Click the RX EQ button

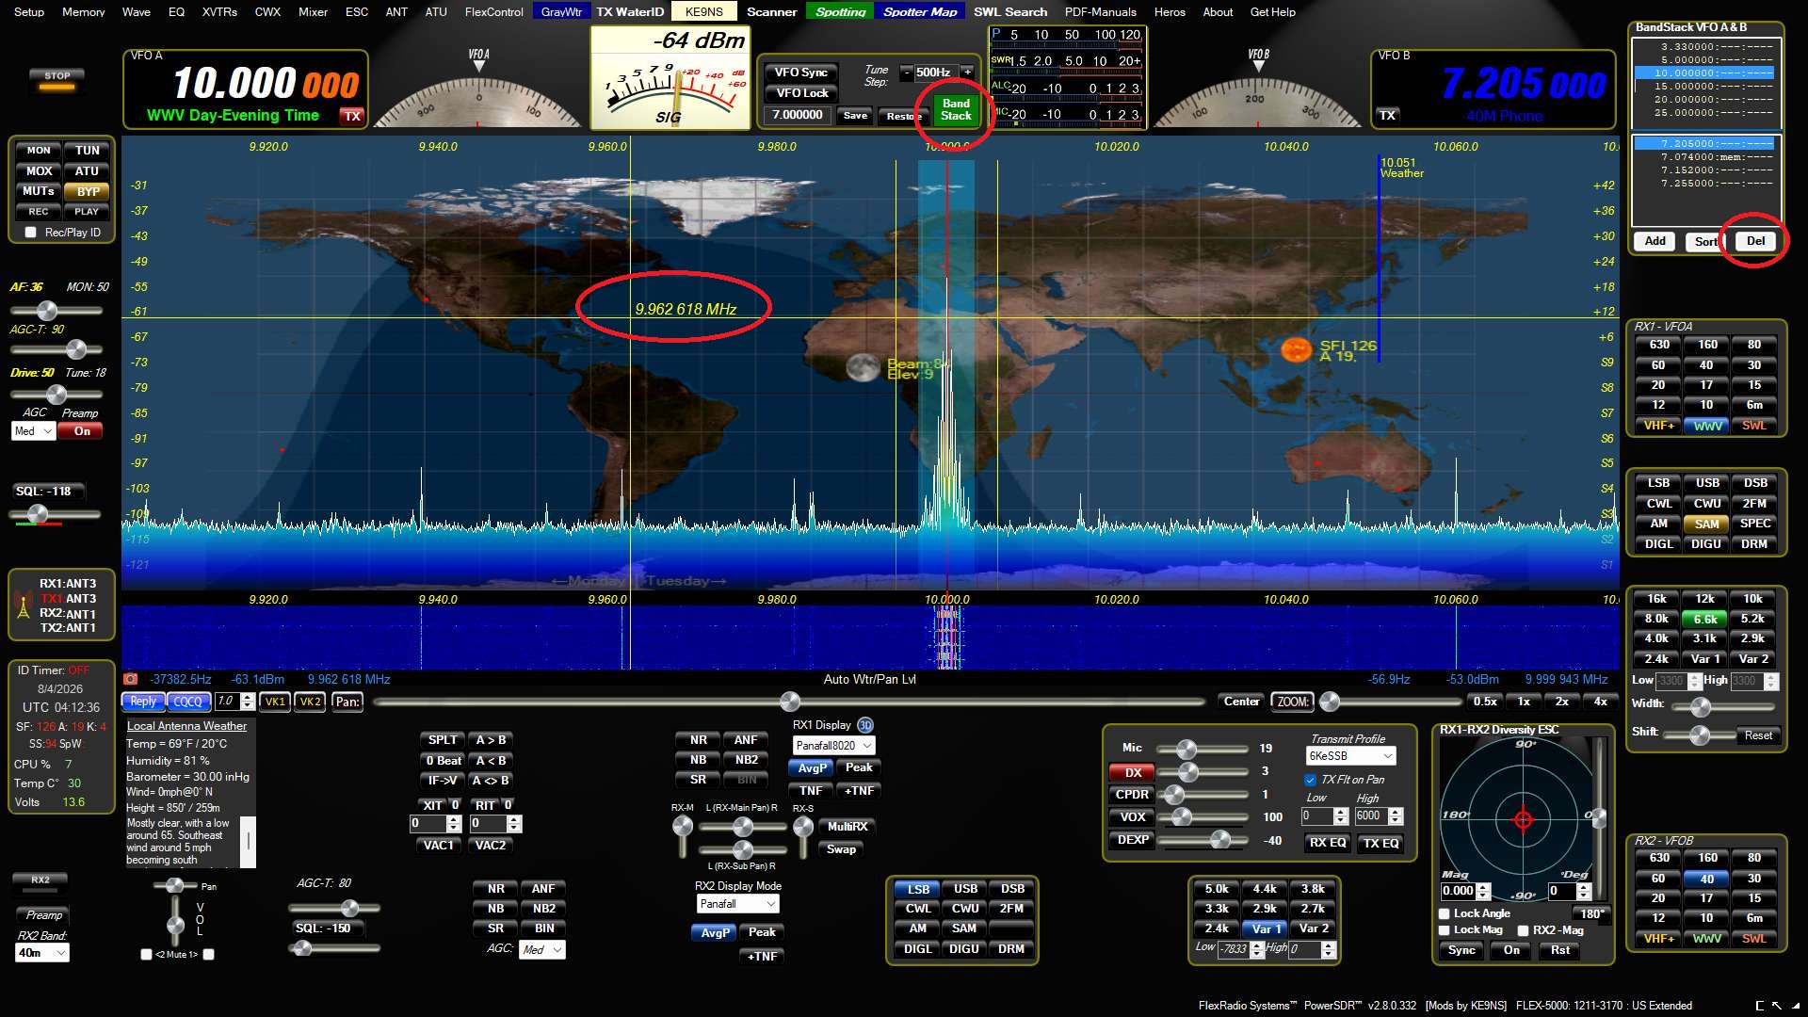point(1328,843)
